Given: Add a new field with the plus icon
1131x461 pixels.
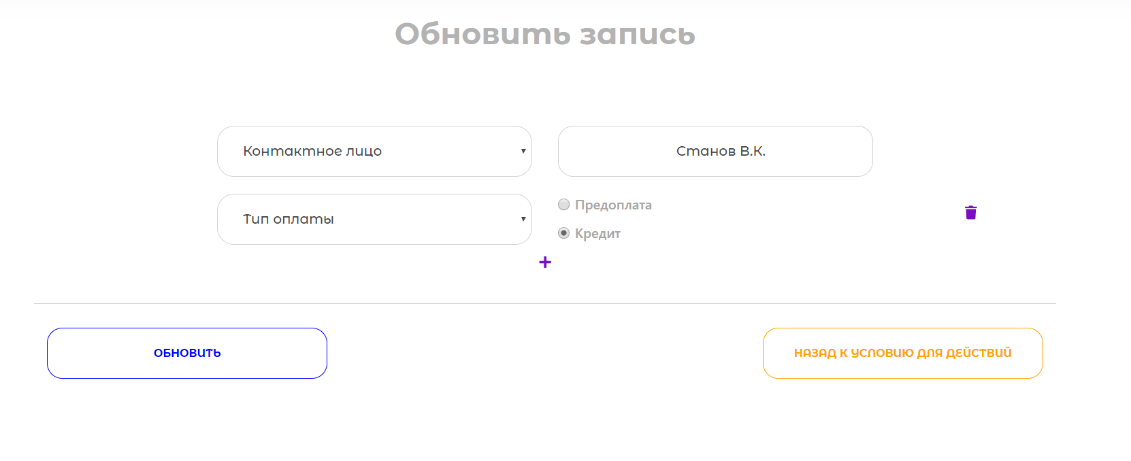Looking at the screenshot, I should (x=545, y=262).
